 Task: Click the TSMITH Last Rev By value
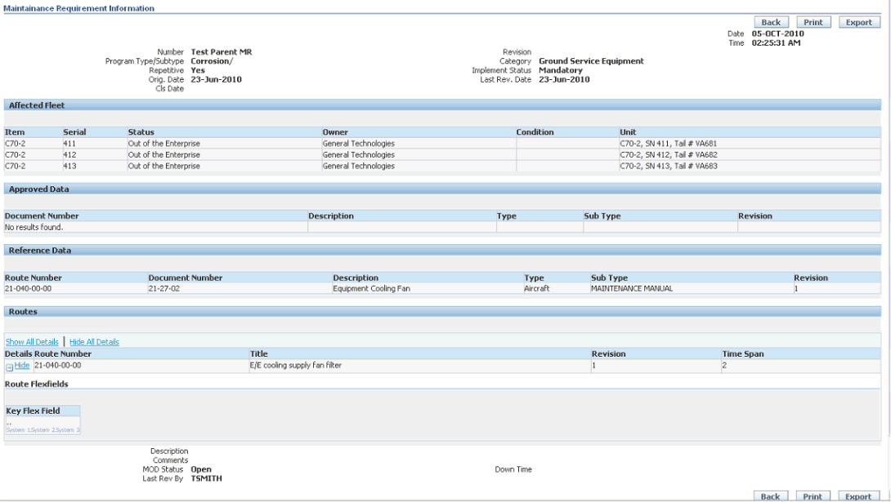[x=206, y=478]
